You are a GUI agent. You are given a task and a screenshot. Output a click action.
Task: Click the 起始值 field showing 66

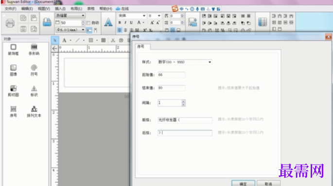172,75
